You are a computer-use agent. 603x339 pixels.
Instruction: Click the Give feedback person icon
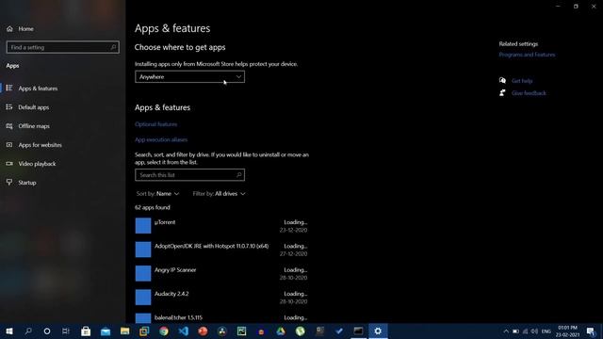tap(502, 92)
